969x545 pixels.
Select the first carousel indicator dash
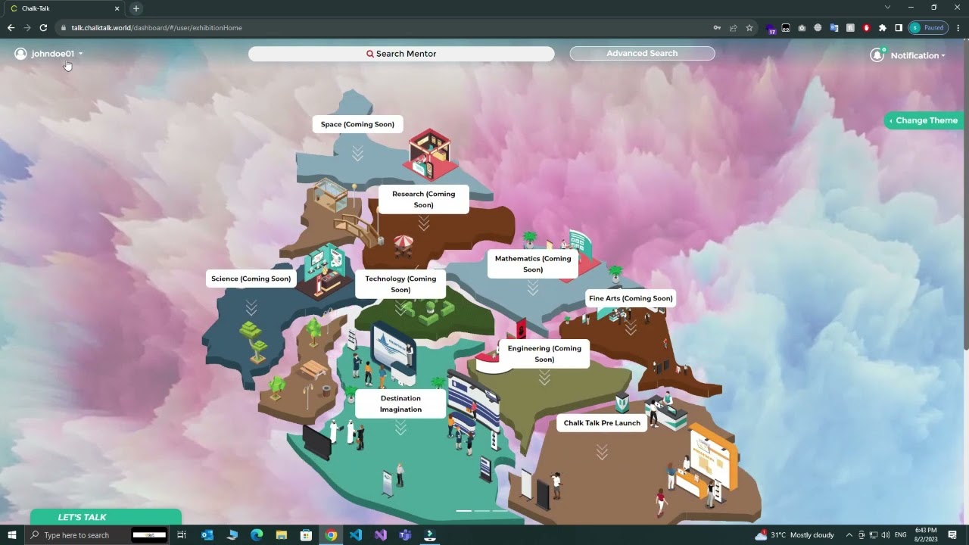[463, 511]
